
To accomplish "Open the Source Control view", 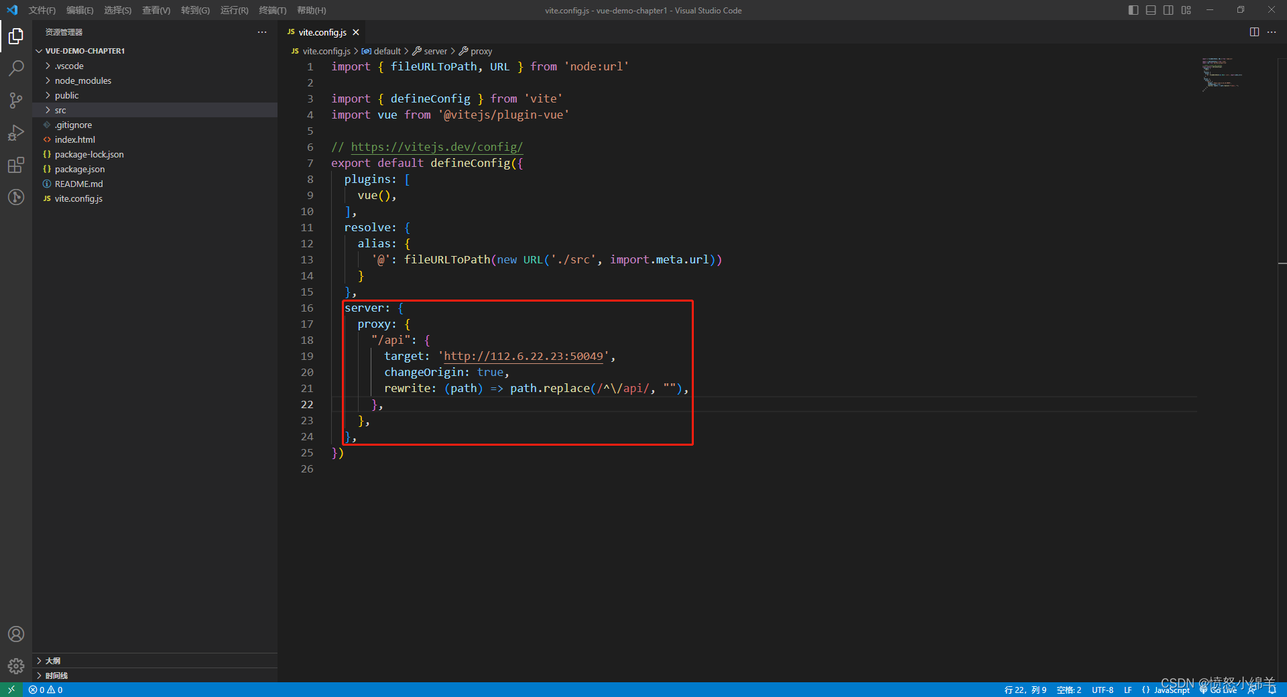I will click(16, 101).
